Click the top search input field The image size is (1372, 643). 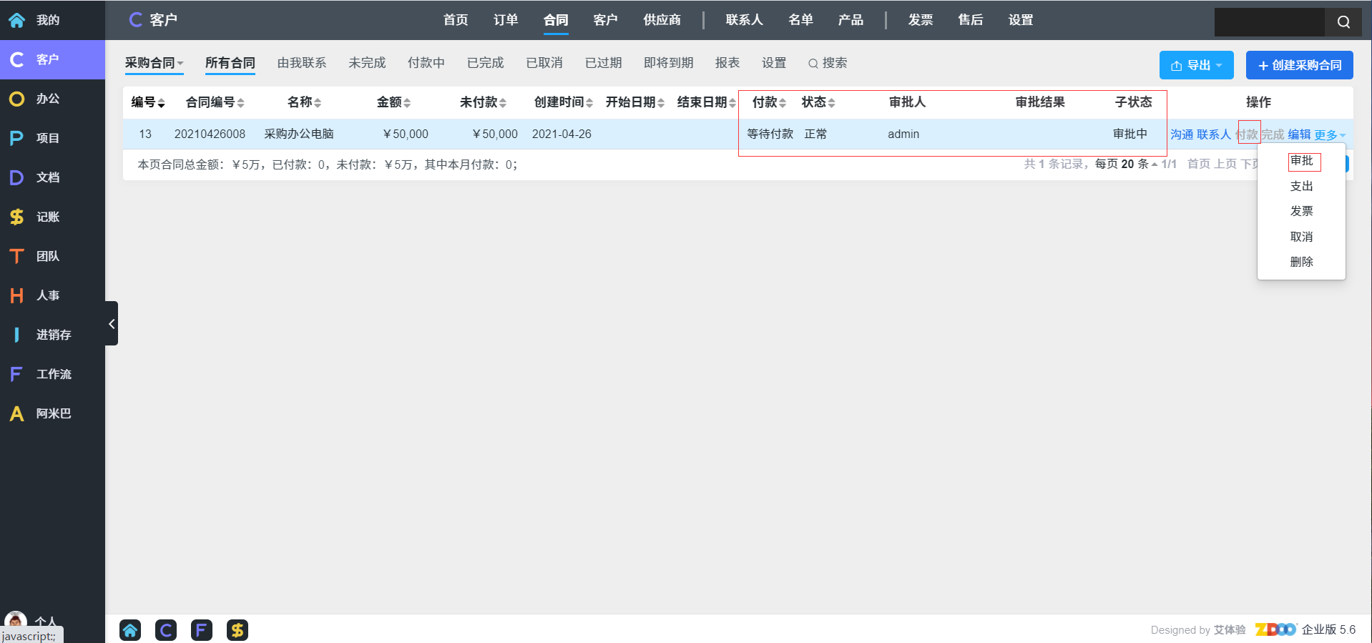point(1269,21)
